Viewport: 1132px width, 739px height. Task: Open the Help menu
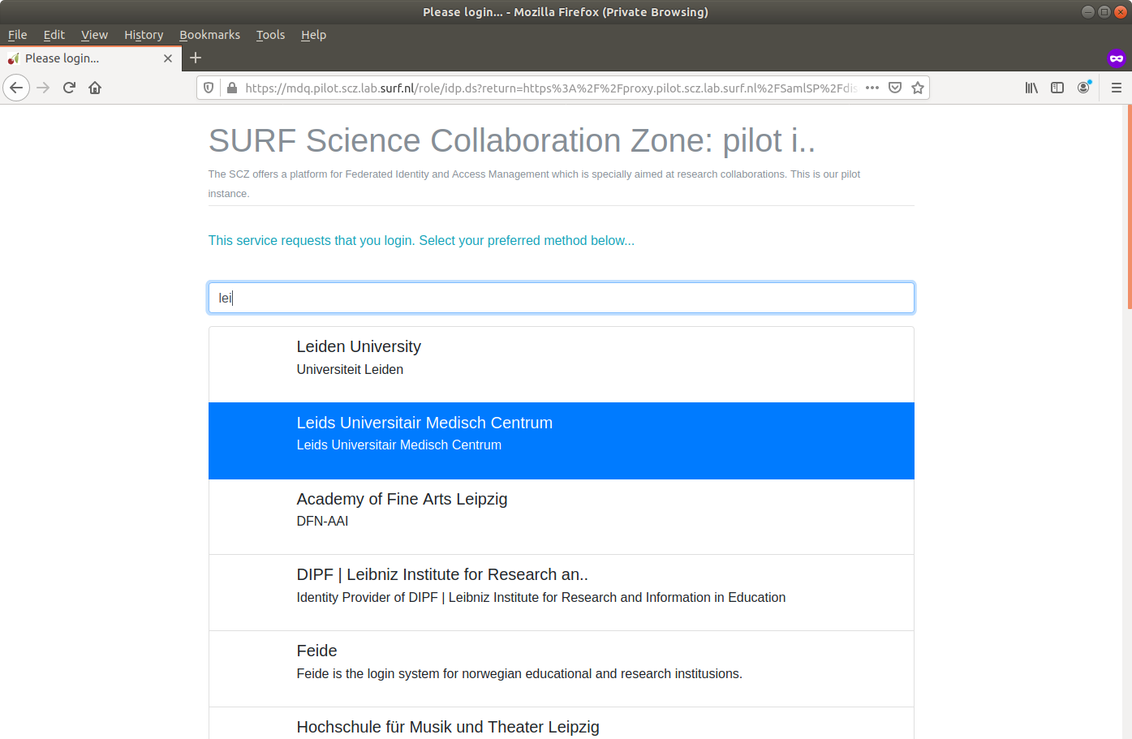(313, 35)
